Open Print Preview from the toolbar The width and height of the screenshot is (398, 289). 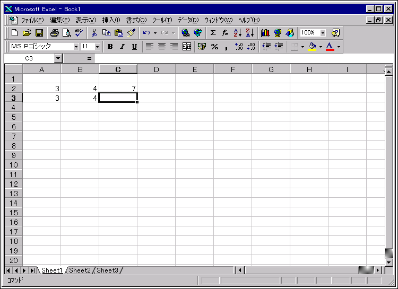[x=66, y=33]
